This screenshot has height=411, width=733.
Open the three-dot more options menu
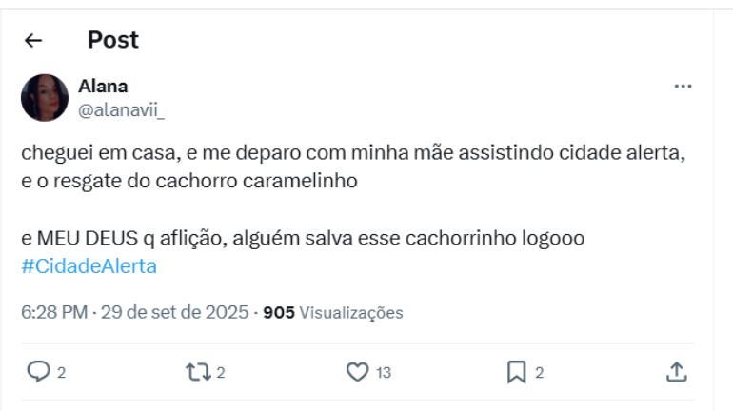click(x=683, y=87)
